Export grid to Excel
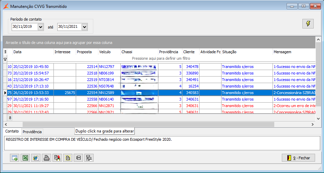Viewport: 324px width, 173px height. [25, 158]
